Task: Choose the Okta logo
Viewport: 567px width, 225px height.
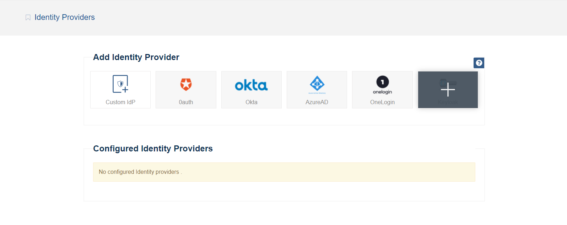Action: click(x=251, y=85)
